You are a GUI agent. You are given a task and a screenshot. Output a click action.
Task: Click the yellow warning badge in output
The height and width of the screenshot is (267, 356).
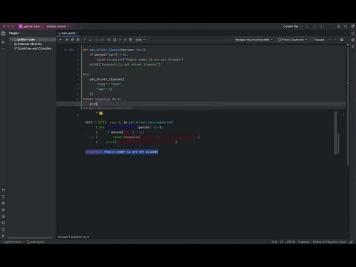click(101, 113)
